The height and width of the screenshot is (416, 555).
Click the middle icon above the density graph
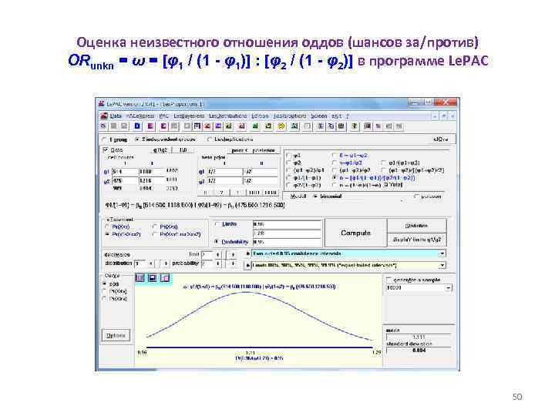(153, 278)
